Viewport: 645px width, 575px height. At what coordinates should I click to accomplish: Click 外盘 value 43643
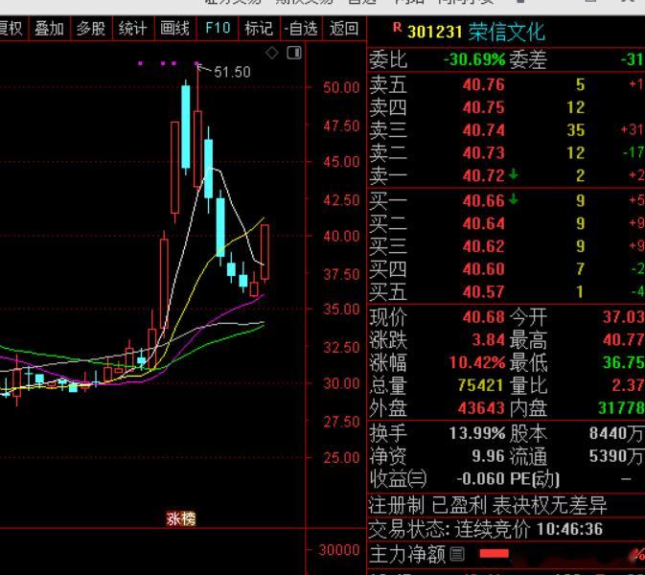[480, 408]
